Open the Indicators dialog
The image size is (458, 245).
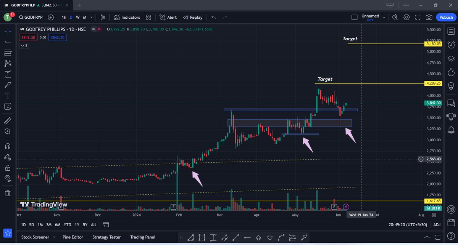pos(127,18)
